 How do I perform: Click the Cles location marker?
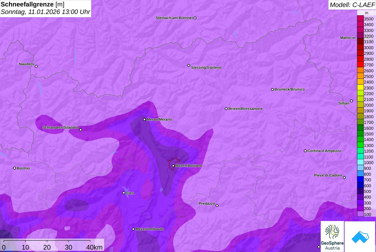pos(124,193)
